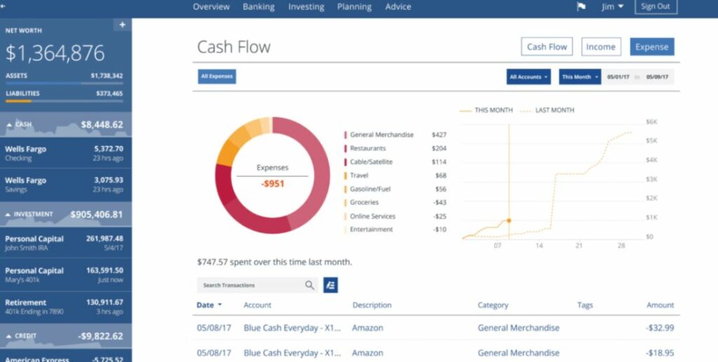Image resolution: width=718 pixels, height=362 pixels.
Task: Switch to the Income view
Action: click(x=601, y=47)
